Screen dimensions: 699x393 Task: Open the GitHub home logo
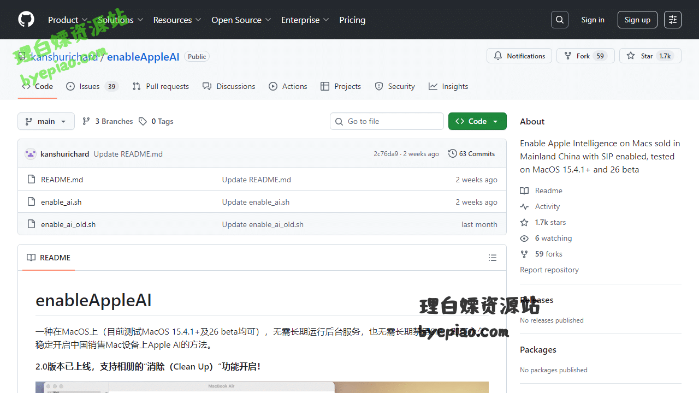26,20
